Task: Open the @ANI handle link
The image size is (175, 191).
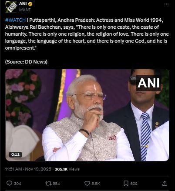Action: point(25,10)
